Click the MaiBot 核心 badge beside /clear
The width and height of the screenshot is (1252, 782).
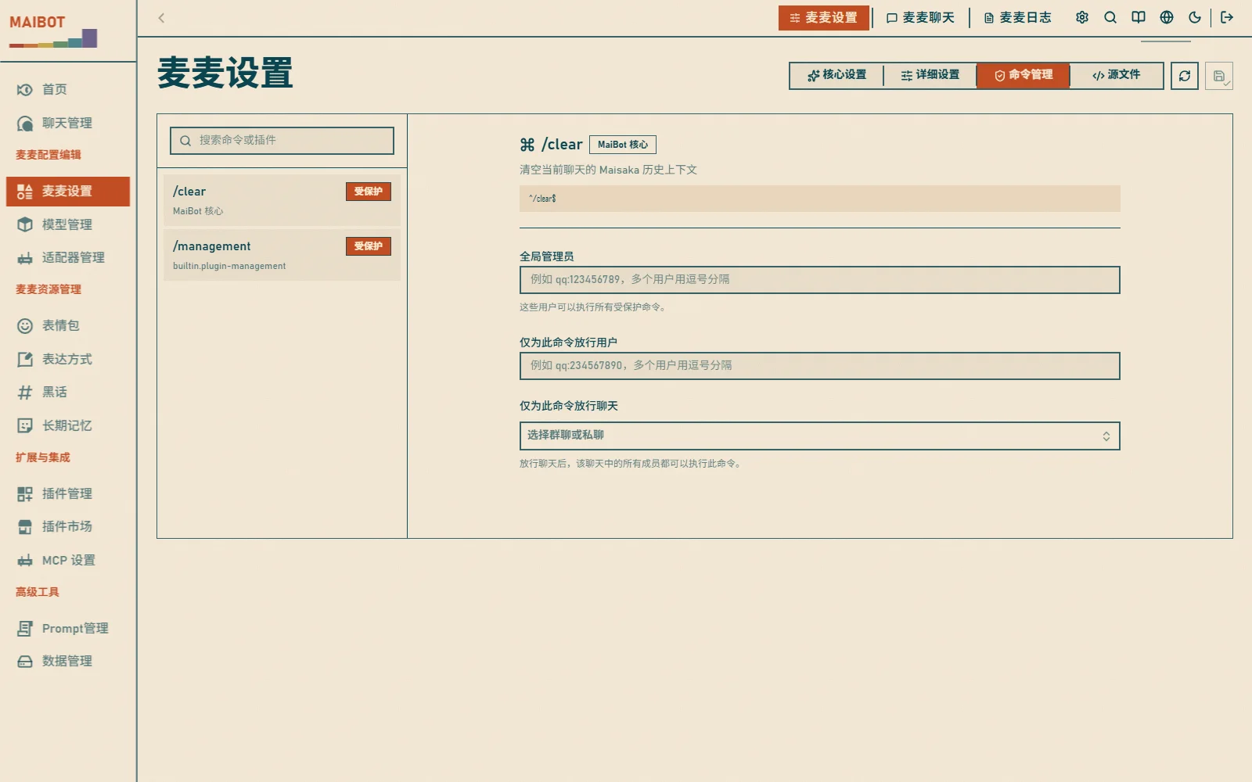click(x=622, y=145)
